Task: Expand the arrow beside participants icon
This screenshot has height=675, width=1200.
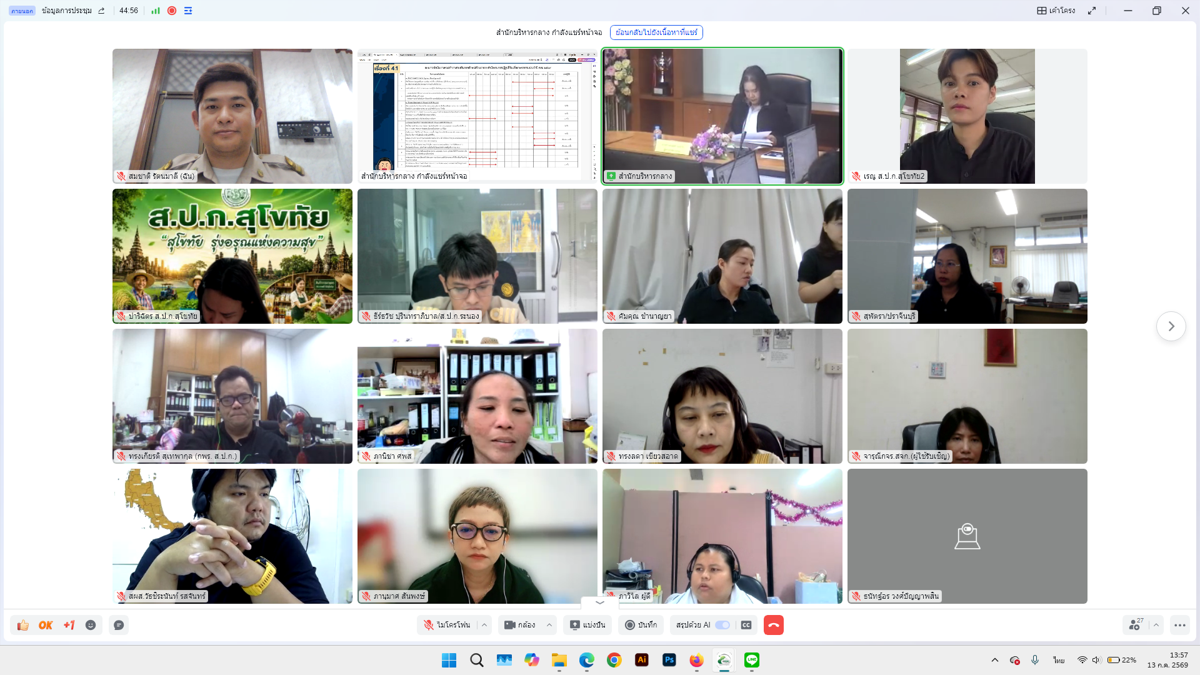Action: click(1156, 625)
